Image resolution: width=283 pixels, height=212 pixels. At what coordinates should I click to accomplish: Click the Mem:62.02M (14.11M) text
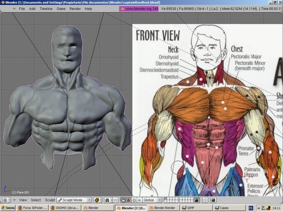pyautogui.click(x=239, y=8)
